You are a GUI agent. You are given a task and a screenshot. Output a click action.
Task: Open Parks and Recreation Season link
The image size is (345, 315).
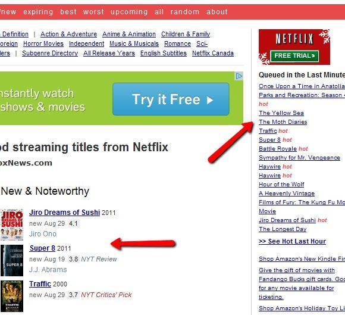[302, 95]
